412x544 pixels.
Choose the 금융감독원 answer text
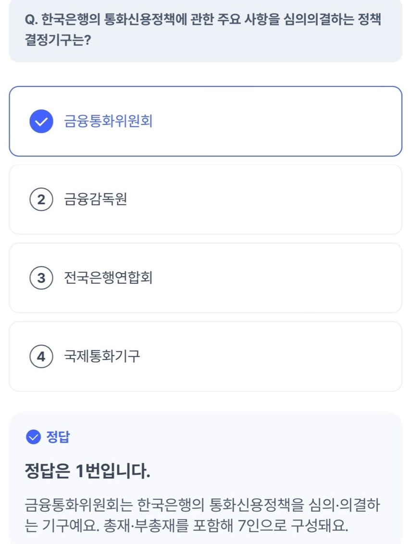tap(95, 199)
